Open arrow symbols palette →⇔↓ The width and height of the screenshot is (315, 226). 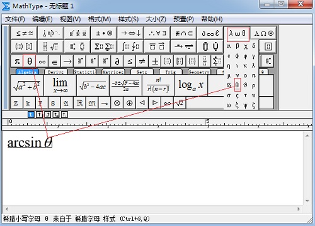(x=130, y=33)
